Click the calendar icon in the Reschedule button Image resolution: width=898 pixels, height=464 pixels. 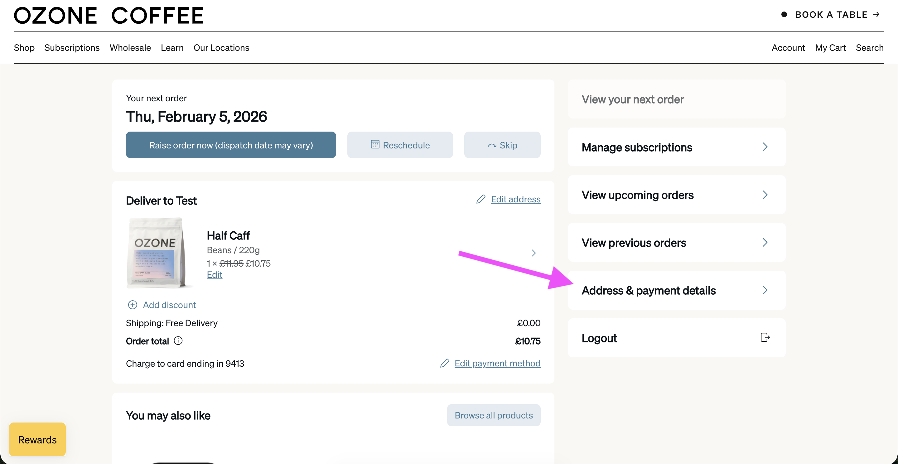[375, 144]
